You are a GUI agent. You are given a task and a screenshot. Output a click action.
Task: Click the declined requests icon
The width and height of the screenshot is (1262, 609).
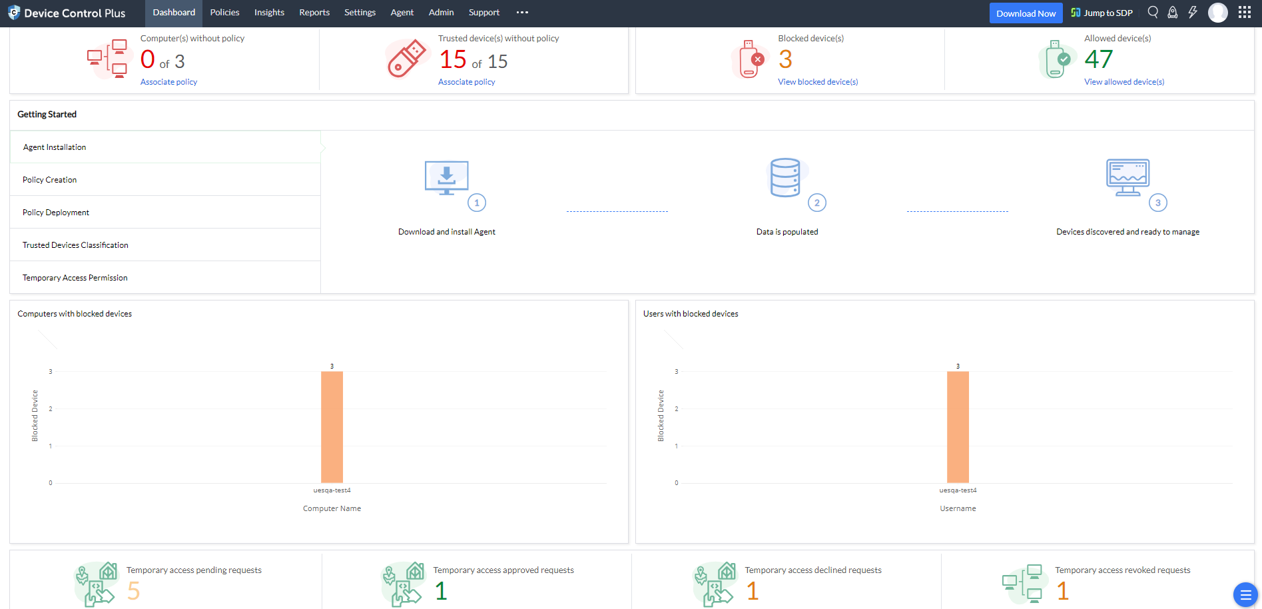click(x=715, y=584)
